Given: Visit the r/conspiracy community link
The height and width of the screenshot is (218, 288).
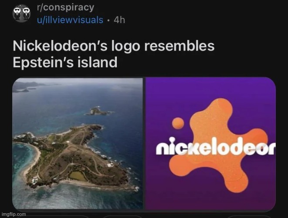Looking at the screenshot, I should click(65, 7).
